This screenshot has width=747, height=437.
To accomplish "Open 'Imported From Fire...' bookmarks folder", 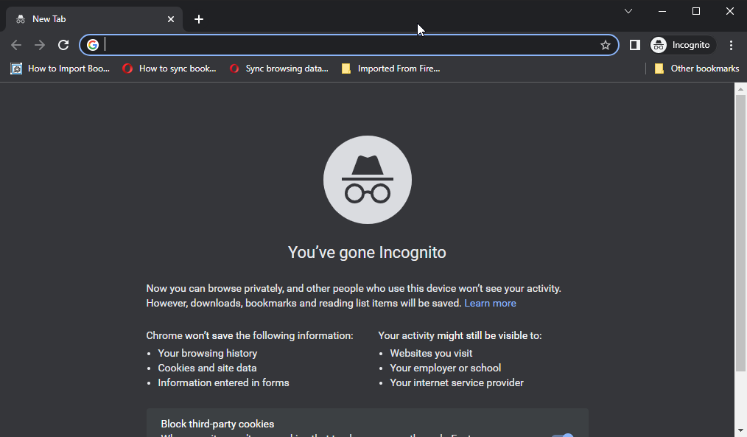I will tap(391, 69).
